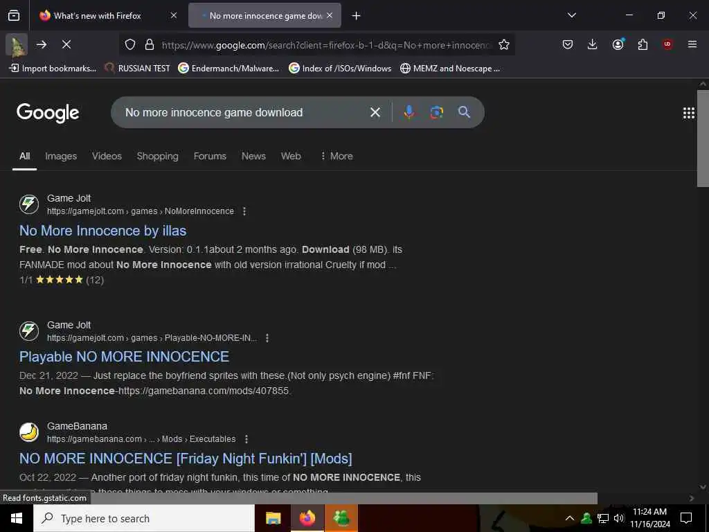Screen dimensions: 709x532
Task: Switch to Shopping results tab
Action: click(157, 156)
